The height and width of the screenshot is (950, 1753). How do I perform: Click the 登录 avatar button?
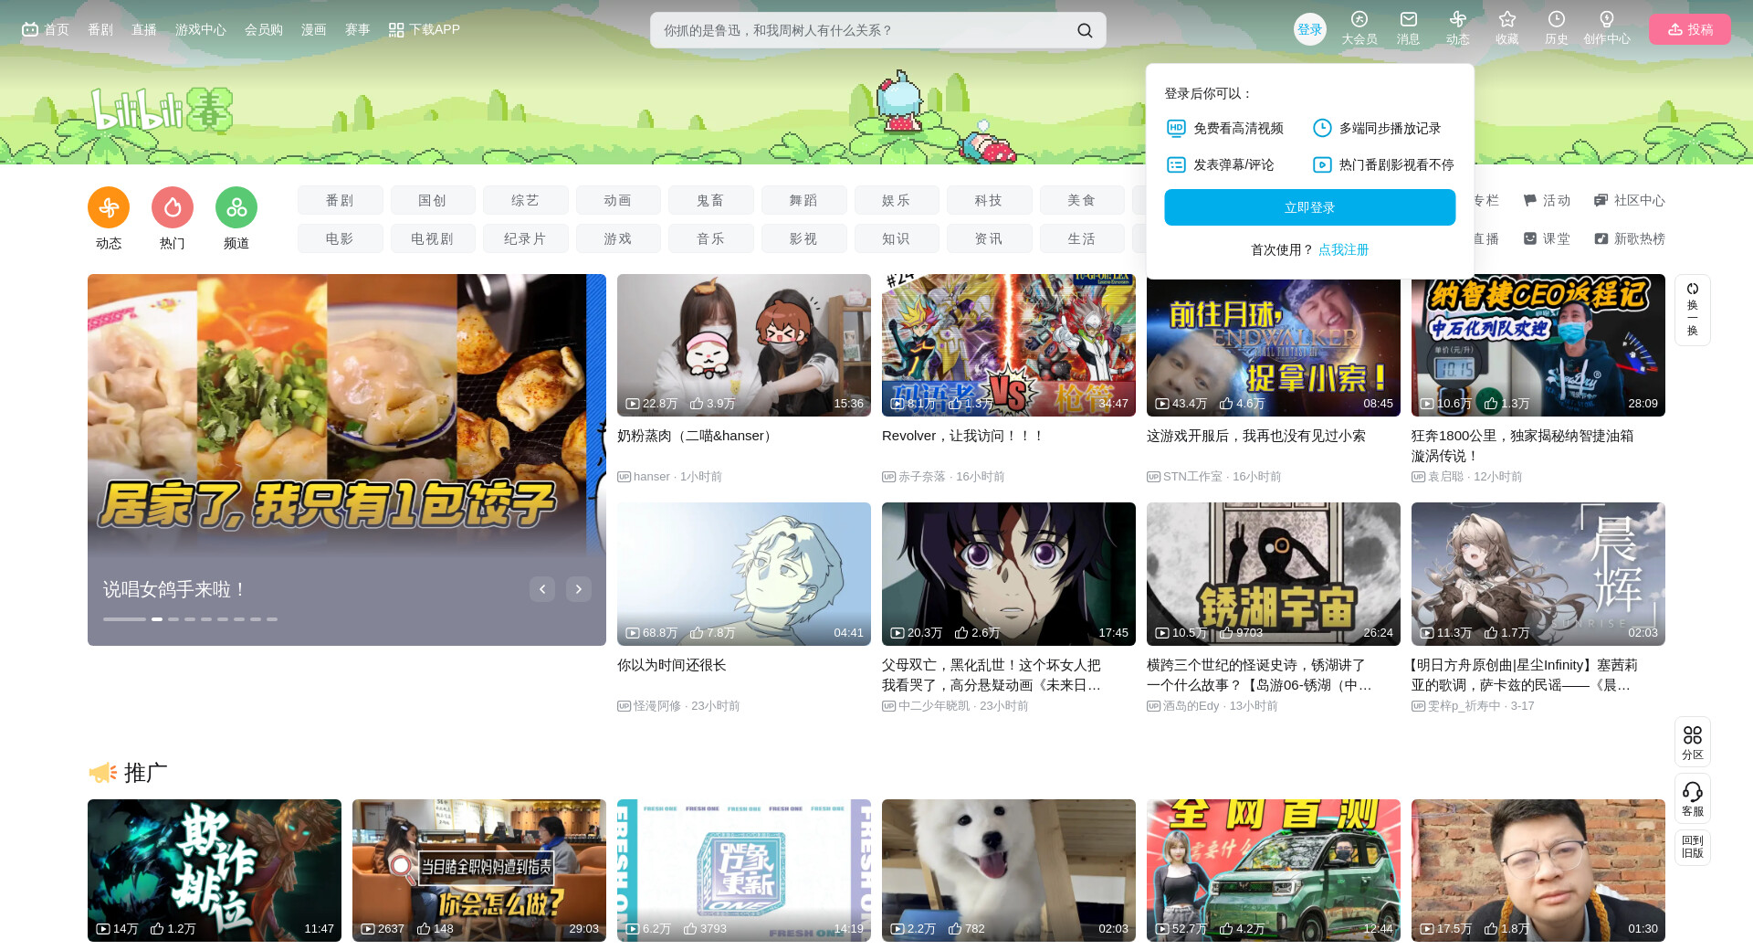click(1310, 29)
